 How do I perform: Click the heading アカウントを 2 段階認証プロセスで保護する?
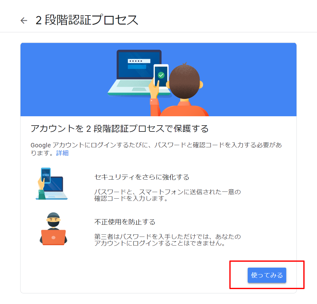pos(119,129)
